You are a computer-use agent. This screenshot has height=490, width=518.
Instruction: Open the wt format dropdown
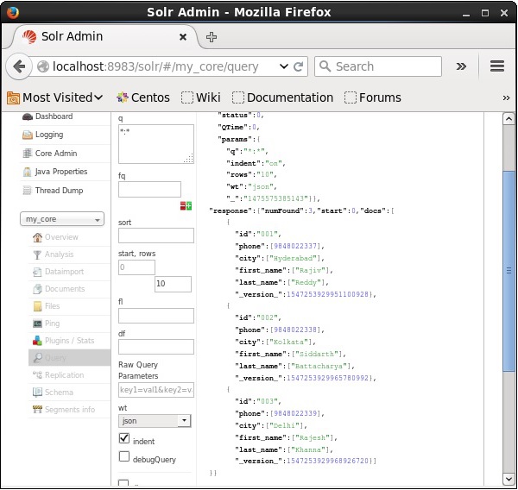coord(155,421)
